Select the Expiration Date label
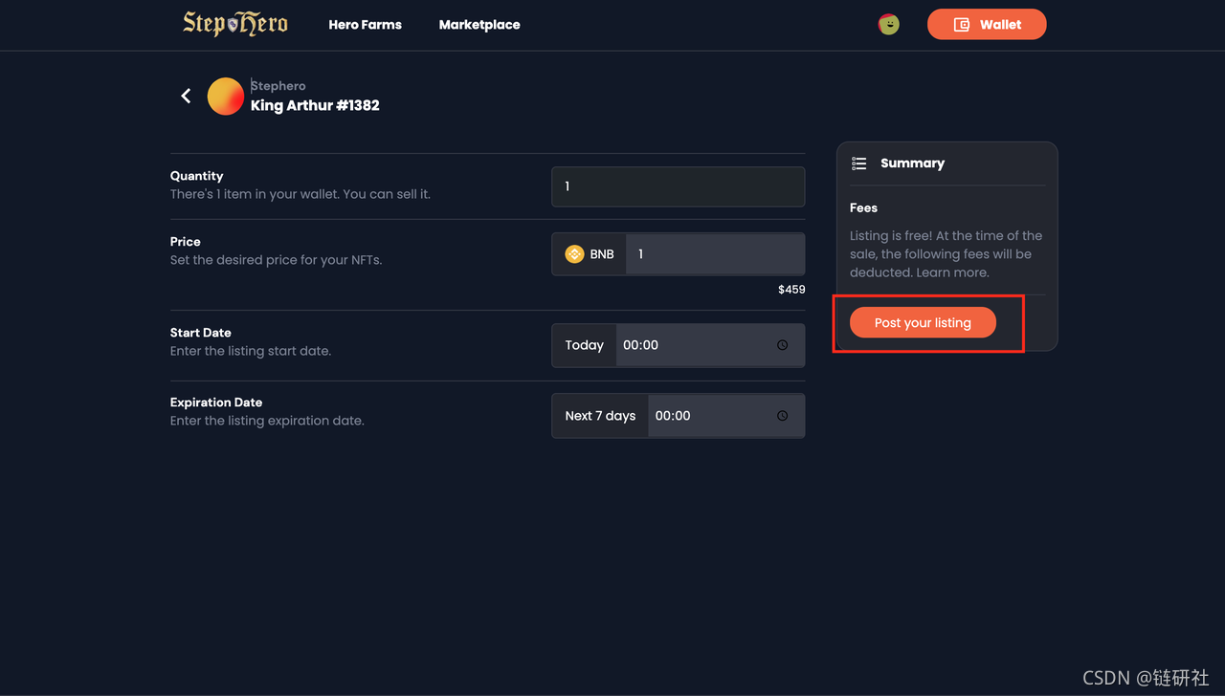 coord(216,402)
